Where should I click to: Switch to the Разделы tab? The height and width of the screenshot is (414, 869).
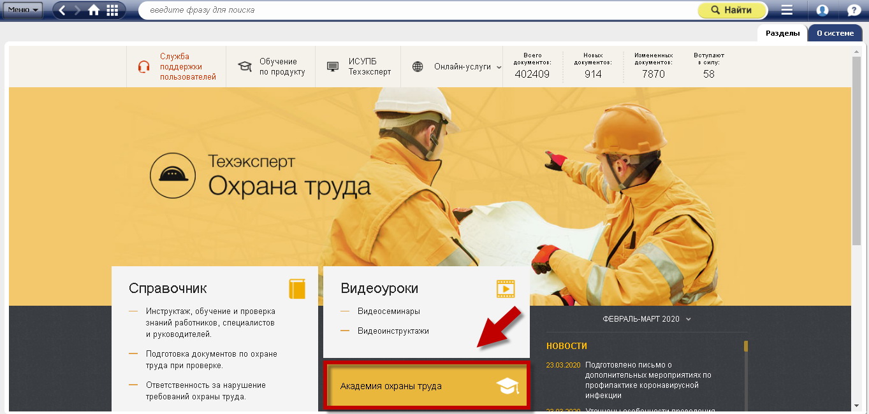[x=782, y=33]
